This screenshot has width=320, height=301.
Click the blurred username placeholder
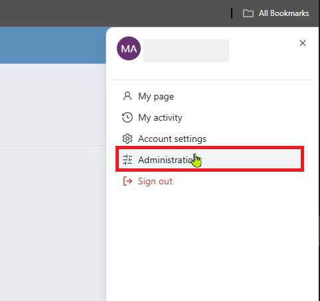(x=186, y=50)
